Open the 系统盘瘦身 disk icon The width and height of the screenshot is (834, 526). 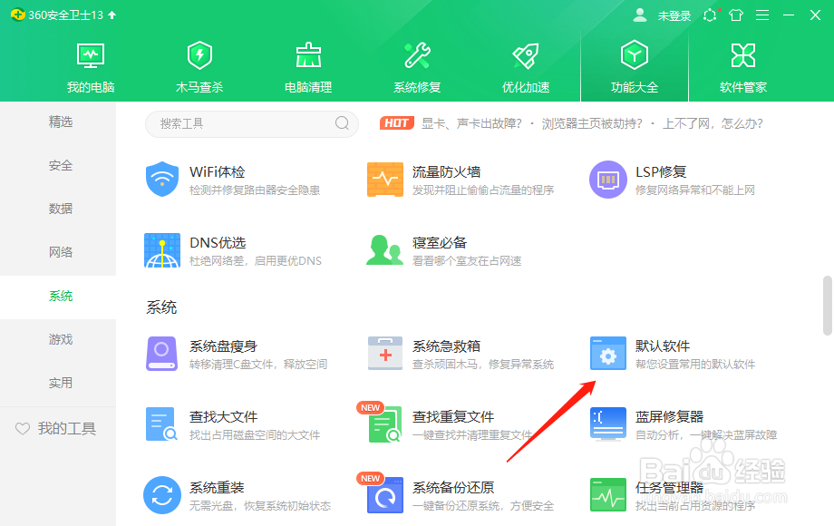161,353
